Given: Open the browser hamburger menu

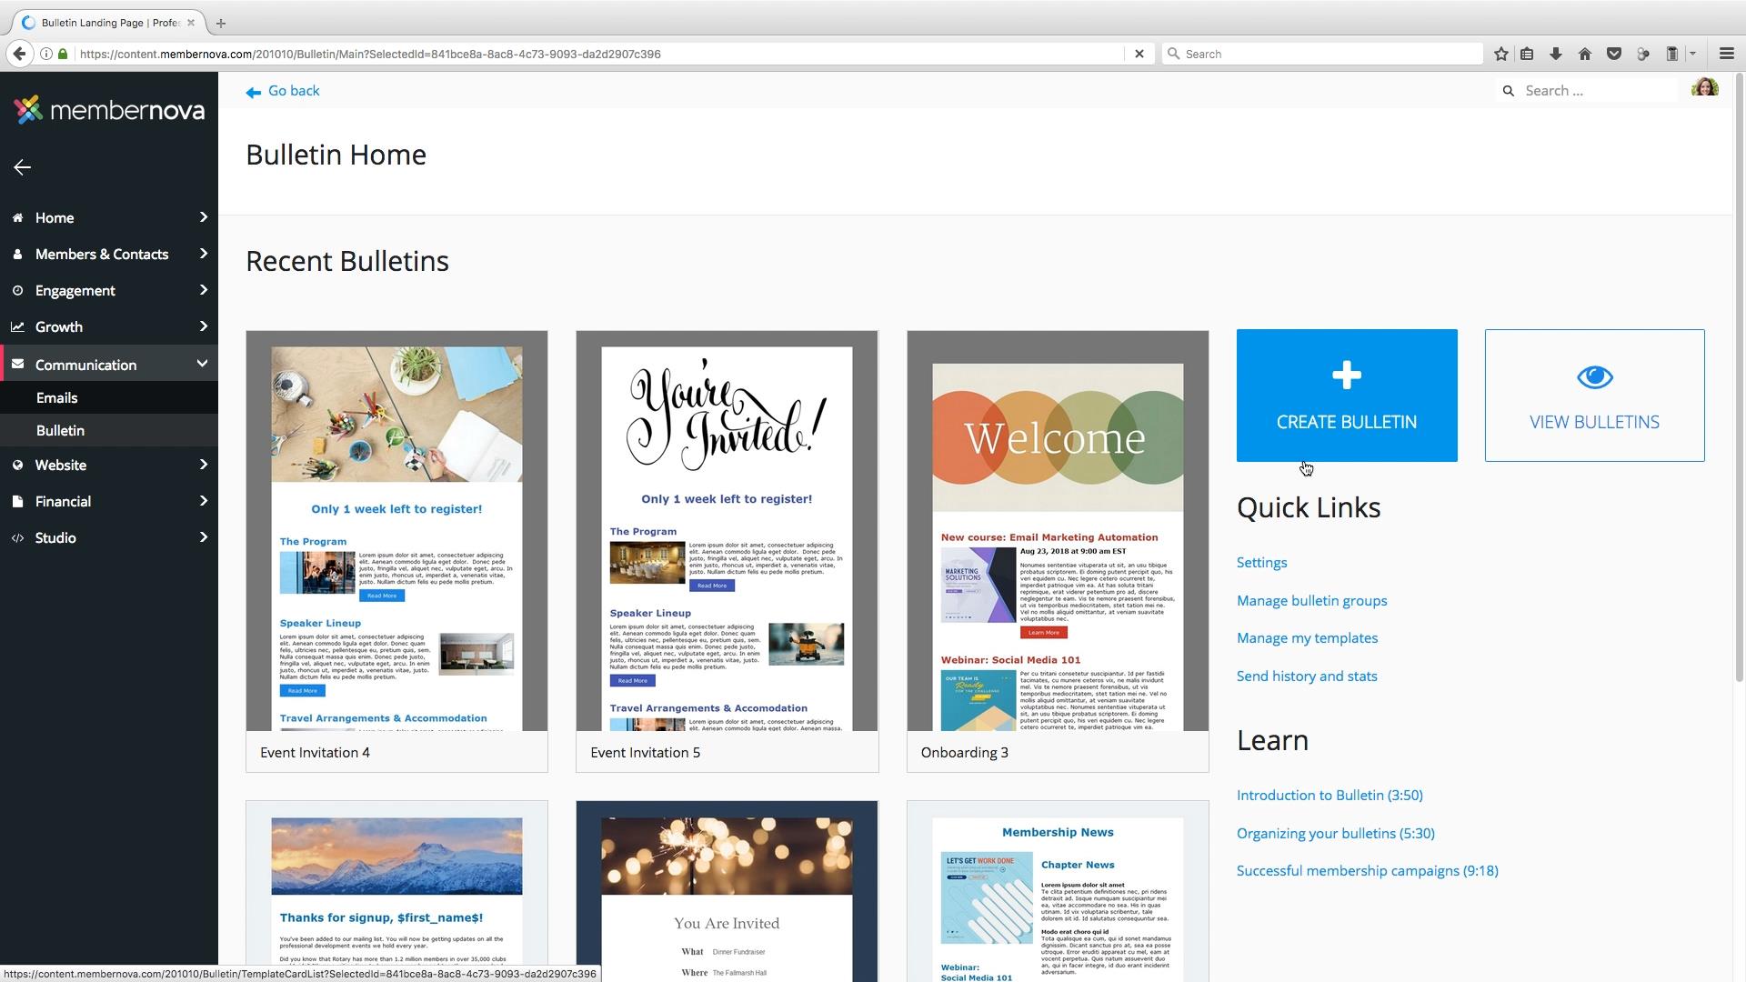Looking at the screenshot, I should [1727, 54].
